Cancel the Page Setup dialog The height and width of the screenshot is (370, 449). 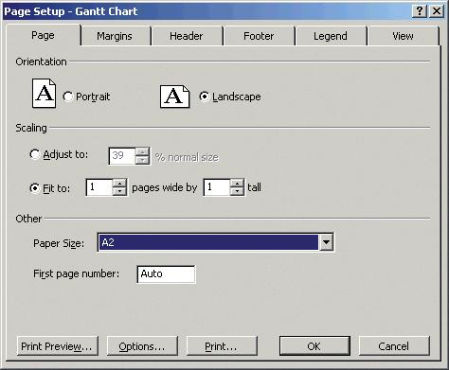tap(394, 346)
